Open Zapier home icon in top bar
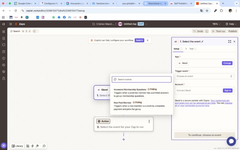The height and width of the screenshot is (150, 240). pos(4,24)
